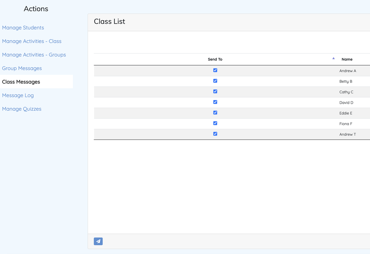Click the Class List panel heading
The image size is (370, 254).
pyautogui.click(x=110, y=21)
